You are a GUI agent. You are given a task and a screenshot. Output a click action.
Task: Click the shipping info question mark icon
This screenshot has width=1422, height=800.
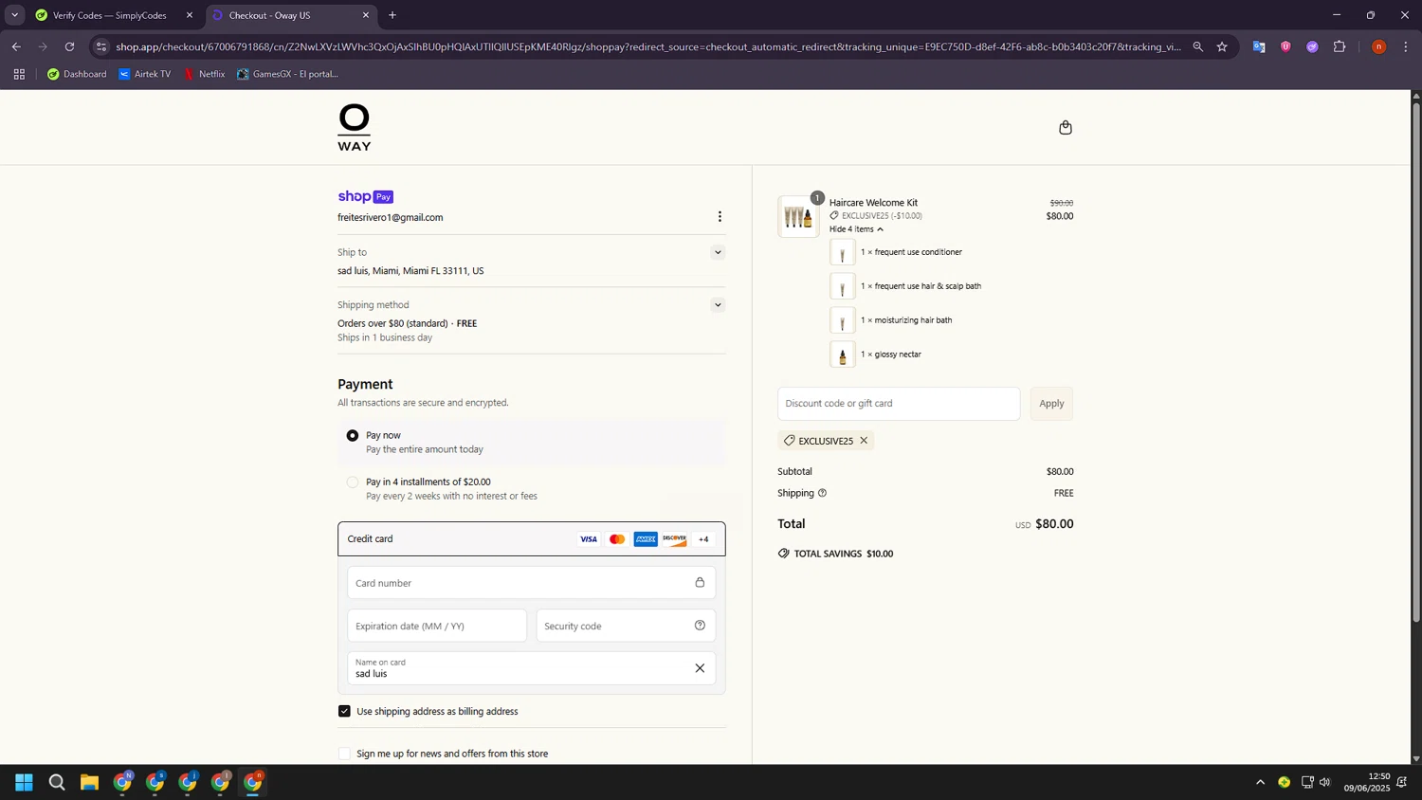click(822, 493)
